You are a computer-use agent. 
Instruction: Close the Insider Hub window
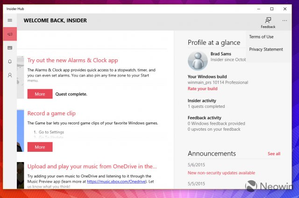click(285, 9)
